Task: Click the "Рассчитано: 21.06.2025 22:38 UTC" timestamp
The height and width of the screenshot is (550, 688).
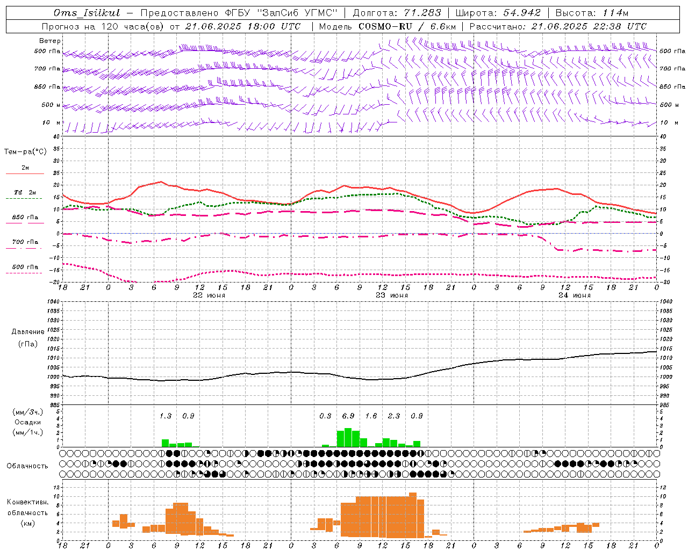Action: [558, 26]
